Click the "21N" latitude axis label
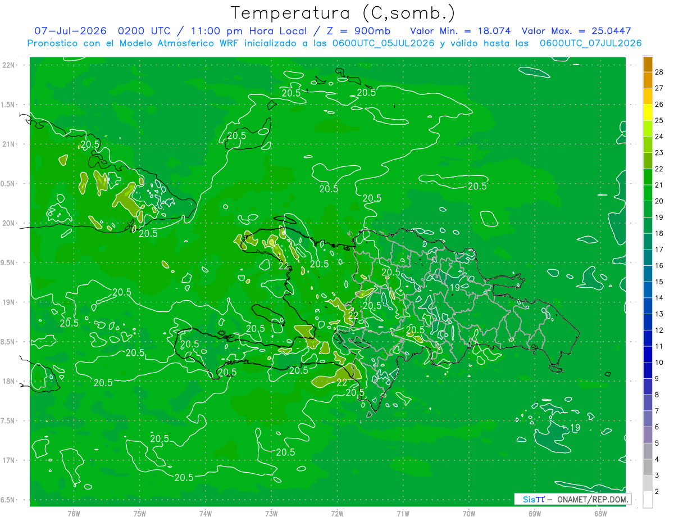 [x=8, y=144]
